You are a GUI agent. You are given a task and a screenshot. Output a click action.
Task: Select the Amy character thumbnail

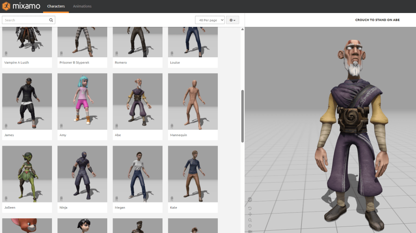click(82, 101)
